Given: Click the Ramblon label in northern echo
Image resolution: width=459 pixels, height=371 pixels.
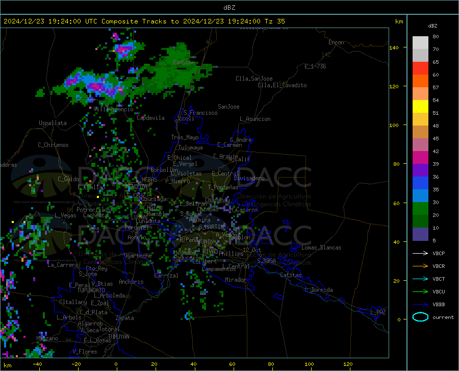Looking at the screenshot, I should [184, 62].
